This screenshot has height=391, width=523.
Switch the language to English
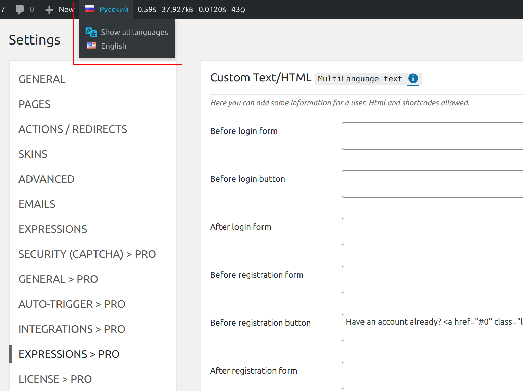[113, 46]
